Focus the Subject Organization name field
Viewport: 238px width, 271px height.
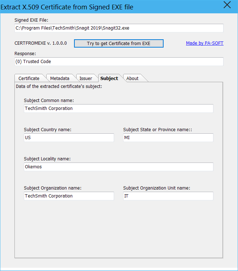tap(69, 196)
